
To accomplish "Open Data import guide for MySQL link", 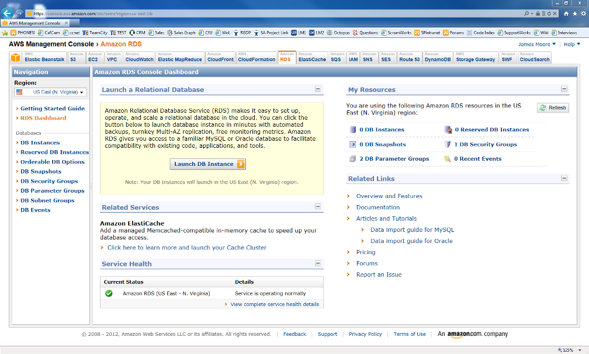I will coord(412,230).
